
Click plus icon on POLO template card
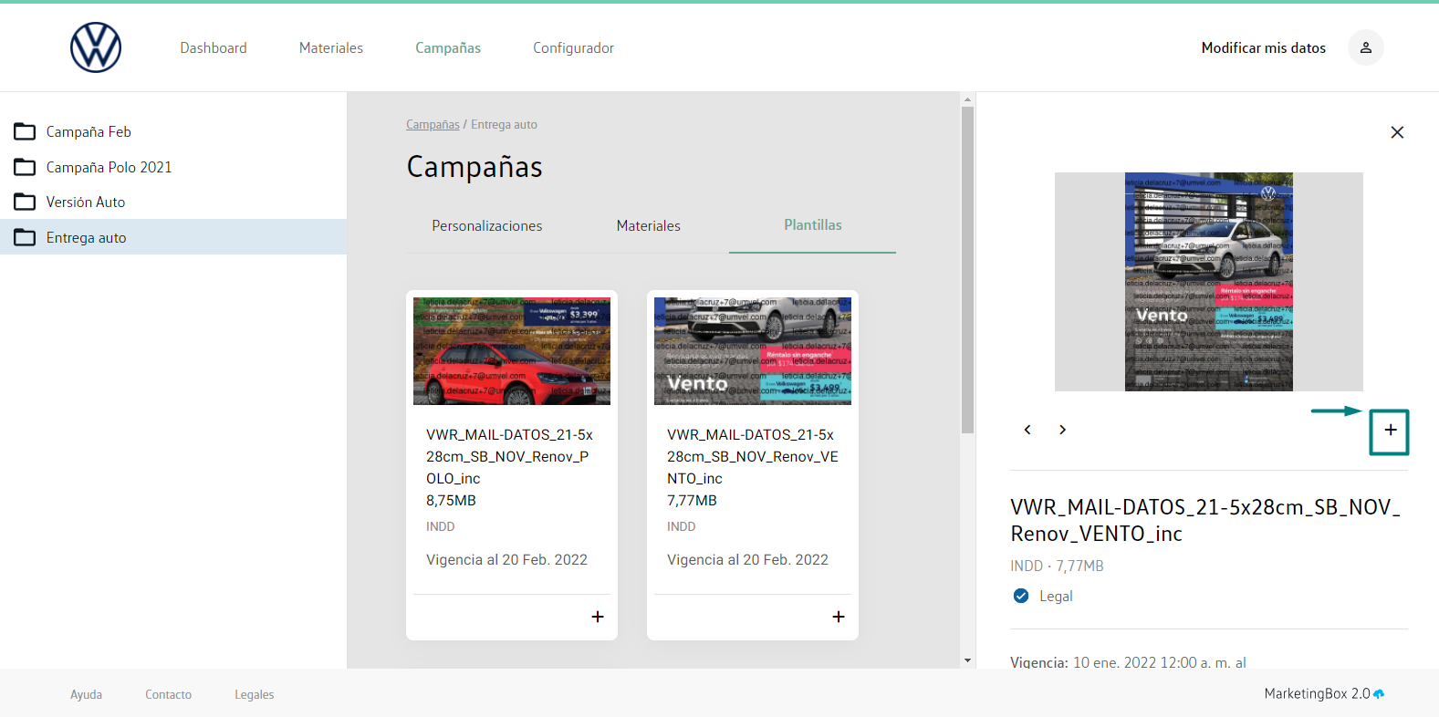pyautogui.click(x=598, y=617)
